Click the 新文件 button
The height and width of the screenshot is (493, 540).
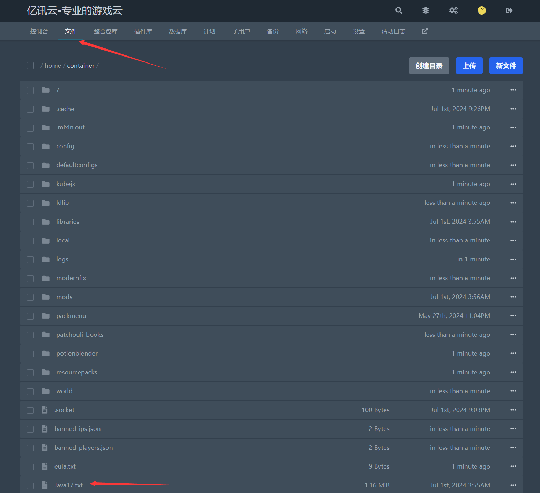point(506,66)
